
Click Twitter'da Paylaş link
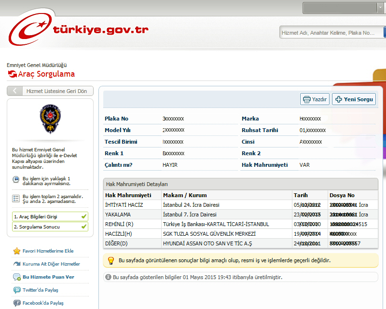41,290
